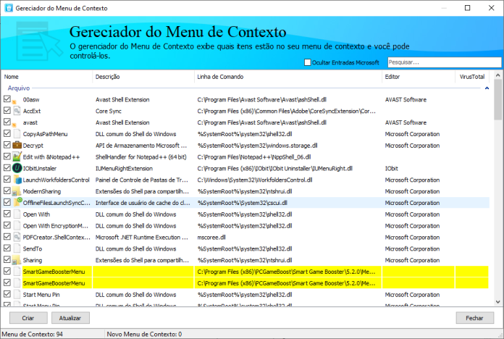The image size is (504, 339).
Task: Toggle the Edit with Notepad++ checkbox
Action: (7, 156)
